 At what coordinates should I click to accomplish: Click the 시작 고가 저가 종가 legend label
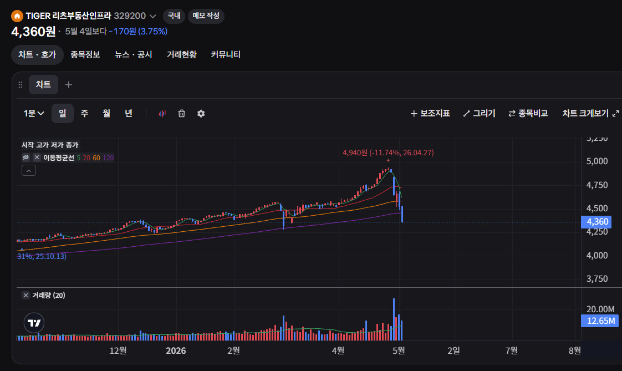pos(50,145)
